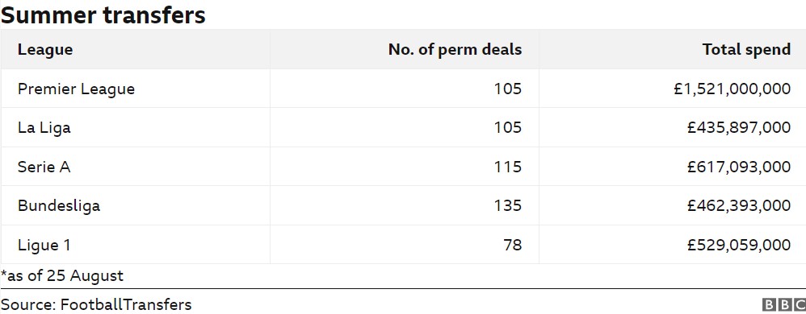Screen dimensions: 806x314
Task: Click the BBC logo
Action: click(x=784, y=305)
